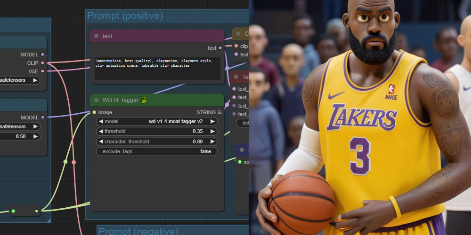Click the text output port on text node
Viewport: 471px width, 235px height.
pyautogui.click(x=220, y=48)
